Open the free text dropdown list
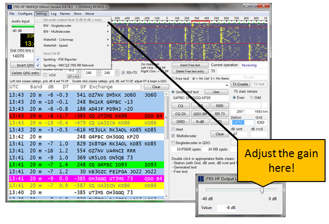The width and height of the screenshot is (329, 224). pos(227,85)
